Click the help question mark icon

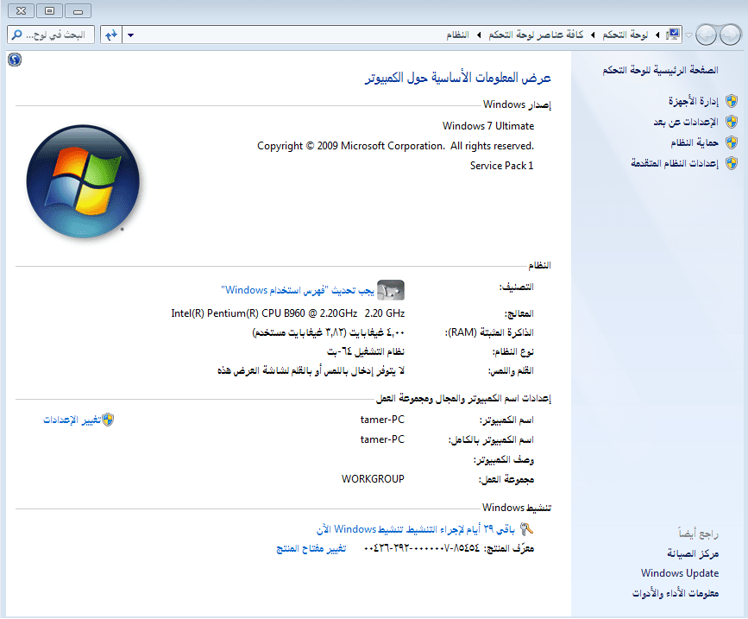[14, 60]
